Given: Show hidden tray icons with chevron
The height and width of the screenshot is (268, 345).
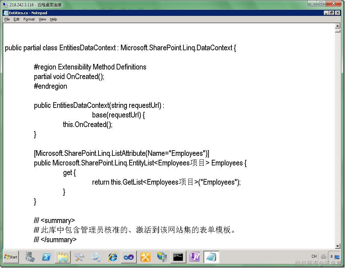Looking at the screenshot, I should click(x=331, y=256).
